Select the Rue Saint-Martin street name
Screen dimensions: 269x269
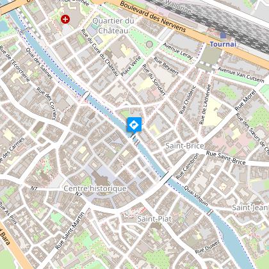[x=70, y=231]
